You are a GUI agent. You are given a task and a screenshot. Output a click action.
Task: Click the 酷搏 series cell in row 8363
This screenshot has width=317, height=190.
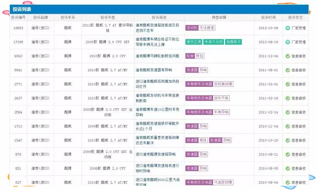point(68,56)
